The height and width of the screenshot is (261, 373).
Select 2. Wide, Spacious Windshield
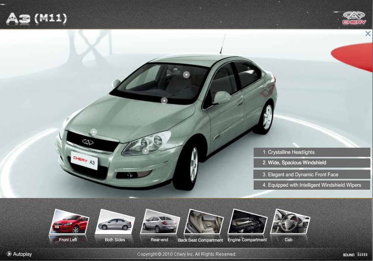[311, 163]
